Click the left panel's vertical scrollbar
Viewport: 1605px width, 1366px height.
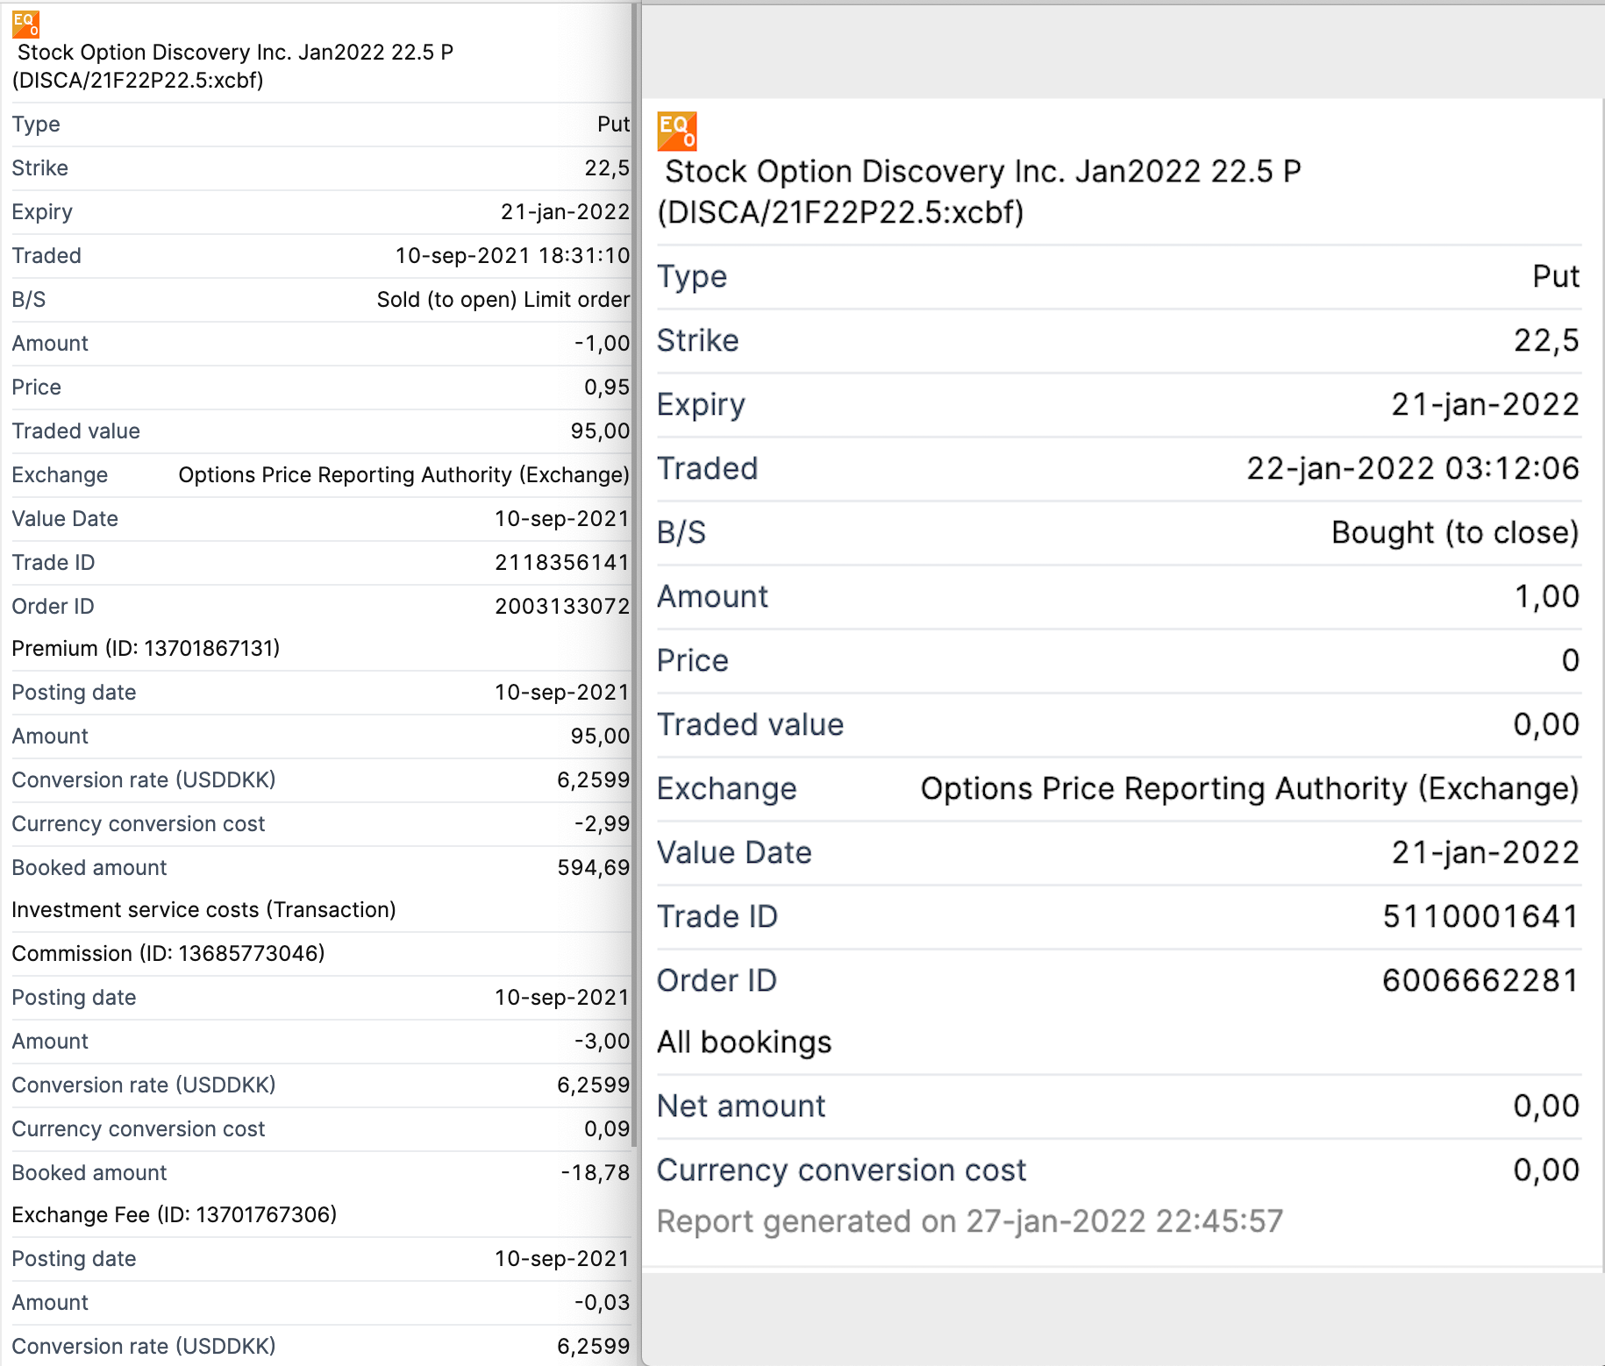(x=635, y=574)
